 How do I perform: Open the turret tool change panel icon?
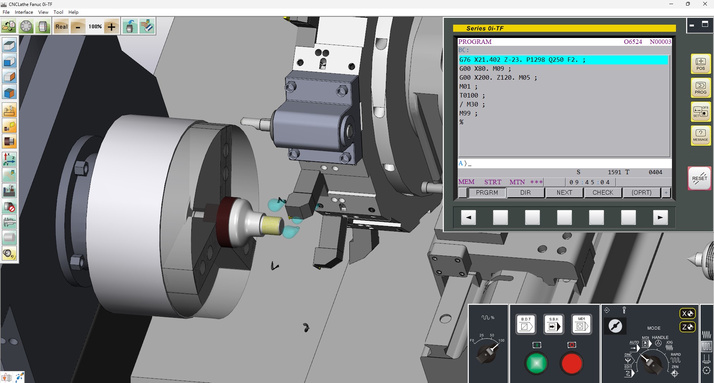pyautogui.click(x=706, y=370)
